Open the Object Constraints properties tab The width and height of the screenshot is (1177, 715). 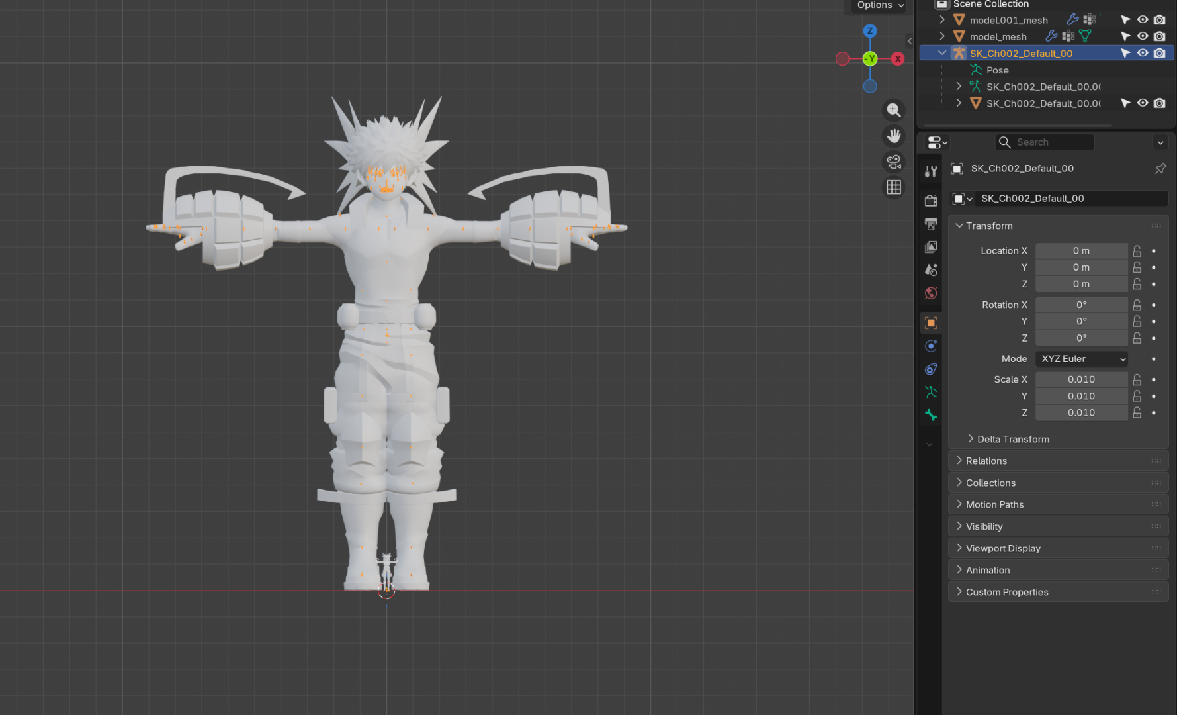(x=931, y=369)
